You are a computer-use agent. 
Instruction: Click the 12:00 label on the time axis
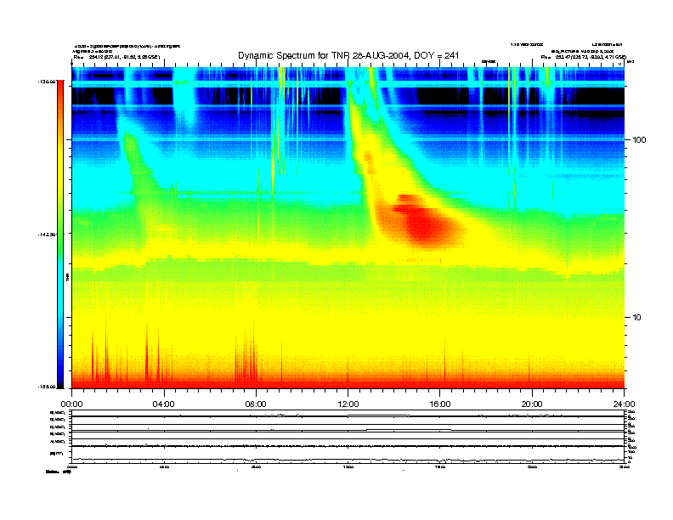(348, 404)
